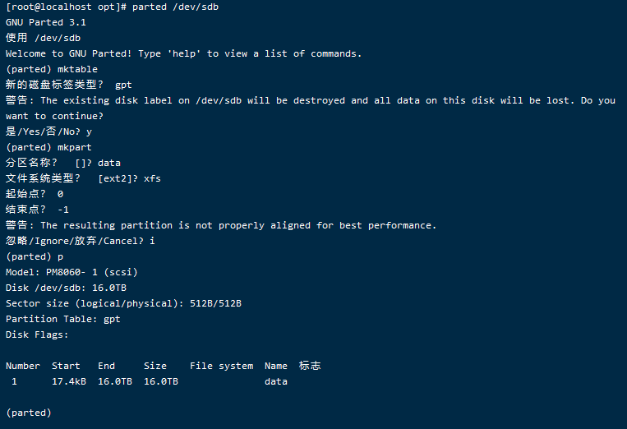The width and height of the screenshot is (627, 429).
Task: Click the '忽略/Ignore/放弃/Cancel?' prompt line
Action: coord(80,241)
